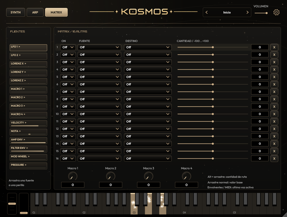Go to next preset with right arrow

pos(247,12)
